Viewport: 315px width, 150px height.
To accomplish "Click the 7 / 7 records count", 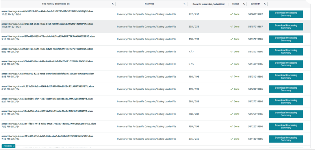I will click(191, 52).
